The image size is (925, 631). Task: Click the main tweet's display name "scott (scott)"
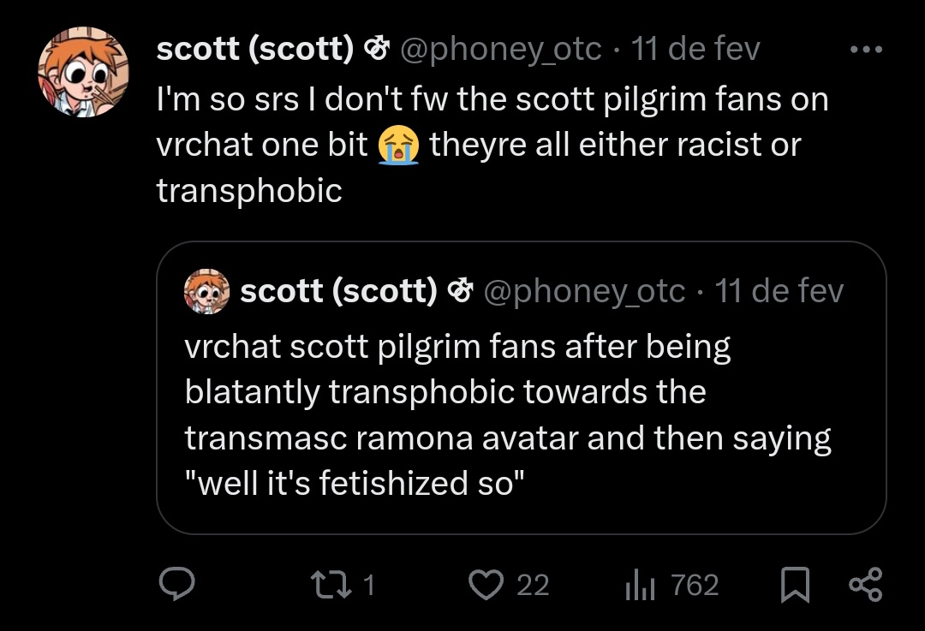coord(254,50)
